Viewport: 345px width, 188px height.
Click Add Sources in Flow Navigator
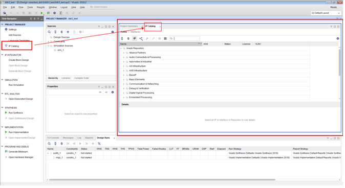click(x=15, y=35)
